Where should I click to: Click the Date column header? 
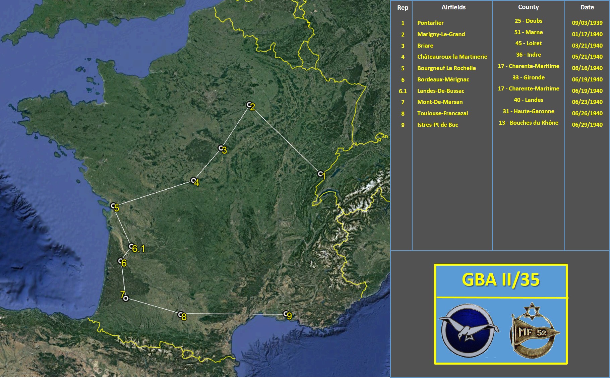coord(587,7)
